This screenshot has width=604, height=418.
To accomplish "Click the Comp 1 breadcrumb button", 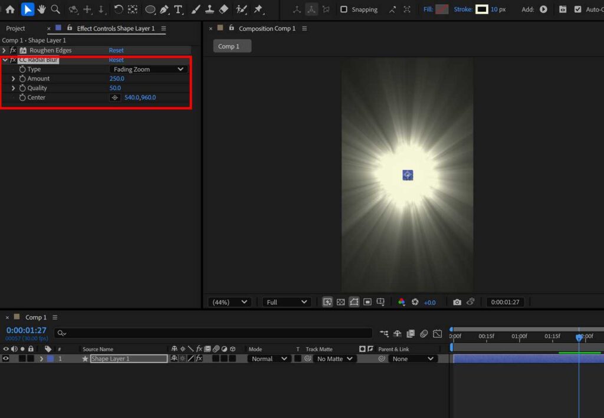I will tap(232, 46).
